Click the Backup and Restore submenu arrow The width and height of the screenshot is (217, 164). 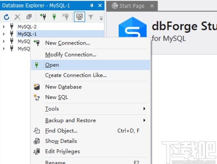(x=145, y=120)
